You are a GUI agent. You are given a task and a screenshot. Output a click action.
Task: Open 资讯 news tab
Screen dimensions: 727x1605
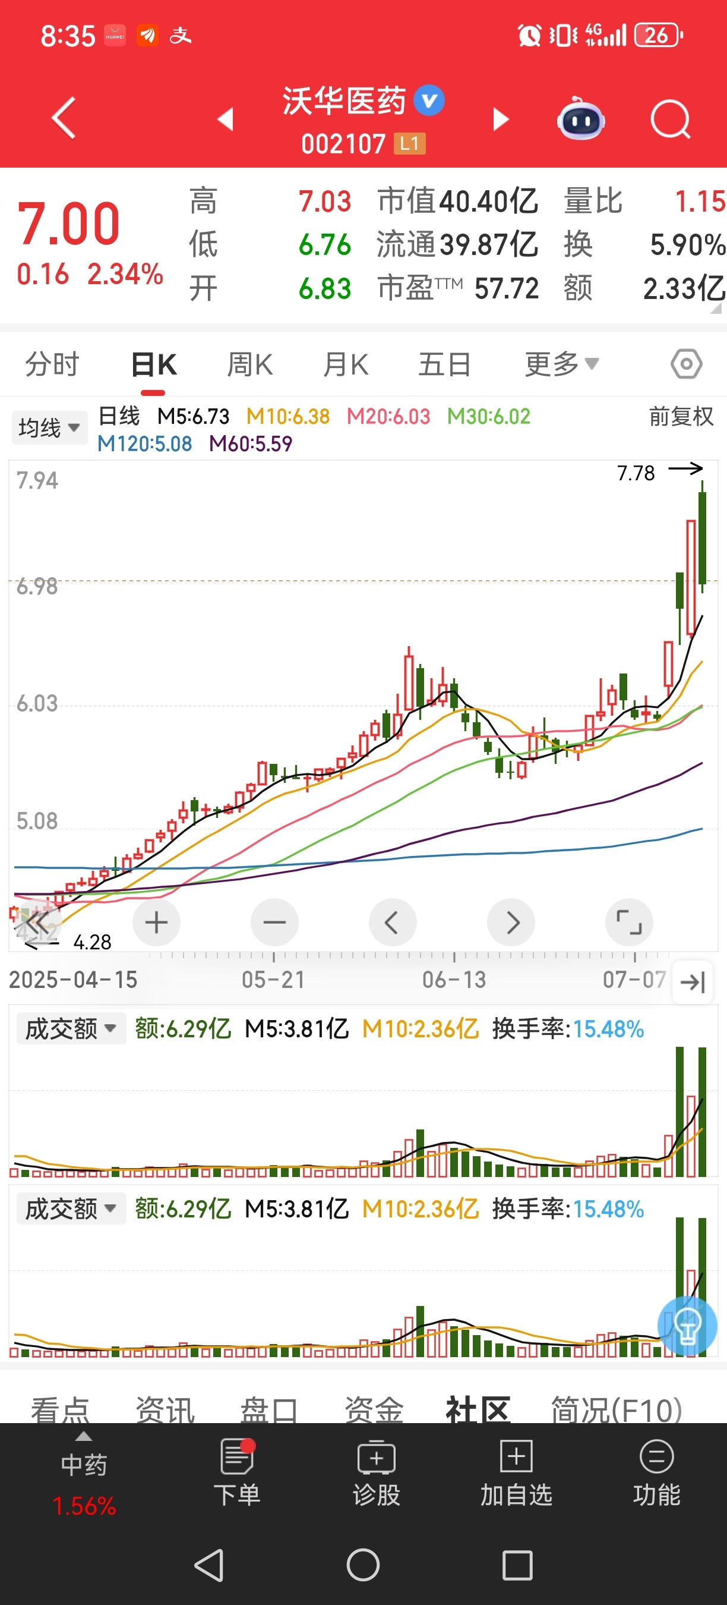[165, 1409]
